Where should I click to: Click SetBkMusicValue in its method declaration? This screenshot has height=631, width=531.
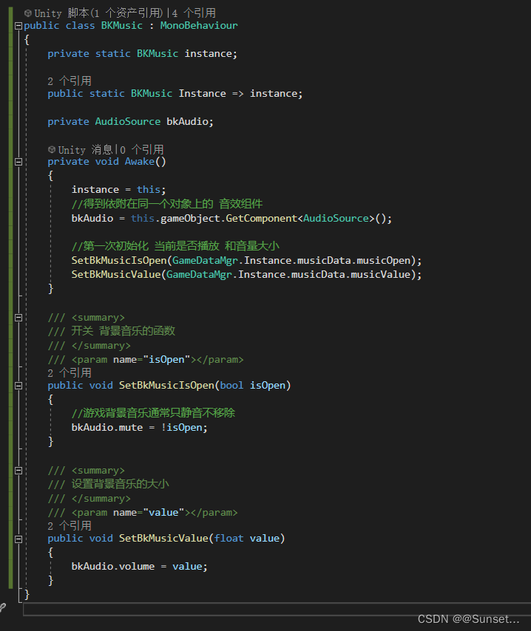163,539
